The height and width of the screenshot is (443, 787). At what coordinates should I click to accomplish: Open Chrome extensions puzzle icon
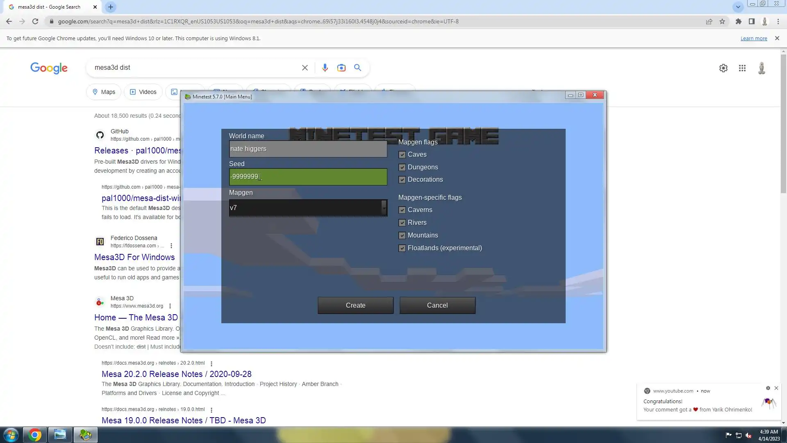point(738,21)
